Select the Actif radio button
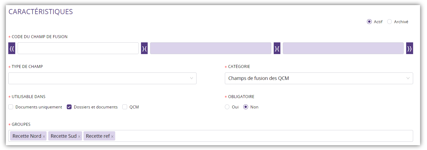This screenshot has width=427, height=150. [369, 22]
